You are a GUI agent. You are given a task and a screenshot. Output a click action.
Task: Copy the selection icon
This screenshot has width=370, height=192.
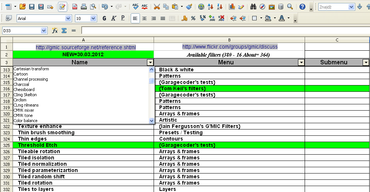(x=166, y=7)
